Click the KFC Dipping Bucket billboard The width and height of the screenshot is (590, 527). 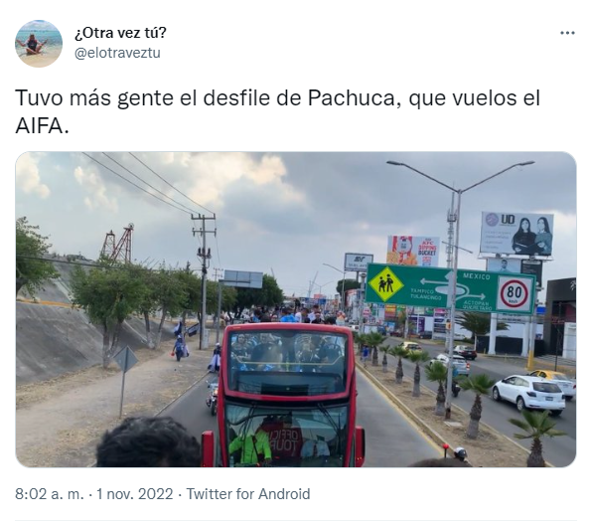coord(413,251)
